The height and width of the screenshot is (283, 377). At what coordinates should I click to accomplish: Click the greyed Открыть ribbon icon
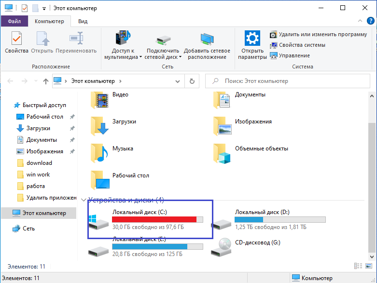coord(42,39)
